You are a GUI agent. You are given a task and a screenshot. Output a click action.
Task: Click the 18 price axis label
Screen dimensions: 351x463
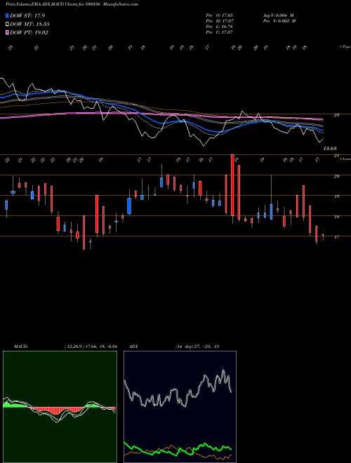point(336,217)
